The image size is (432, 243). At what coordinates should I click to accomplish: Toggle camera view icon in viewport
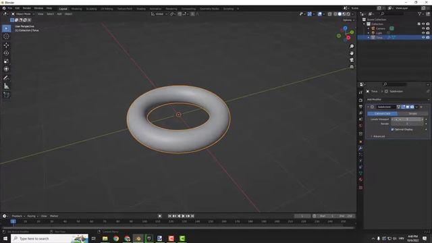(352, 60)
